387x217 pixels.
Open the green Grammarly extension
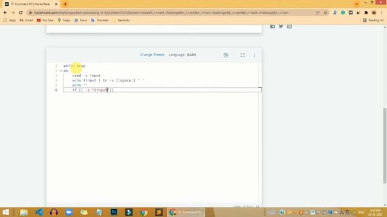[x=343, y=13]
